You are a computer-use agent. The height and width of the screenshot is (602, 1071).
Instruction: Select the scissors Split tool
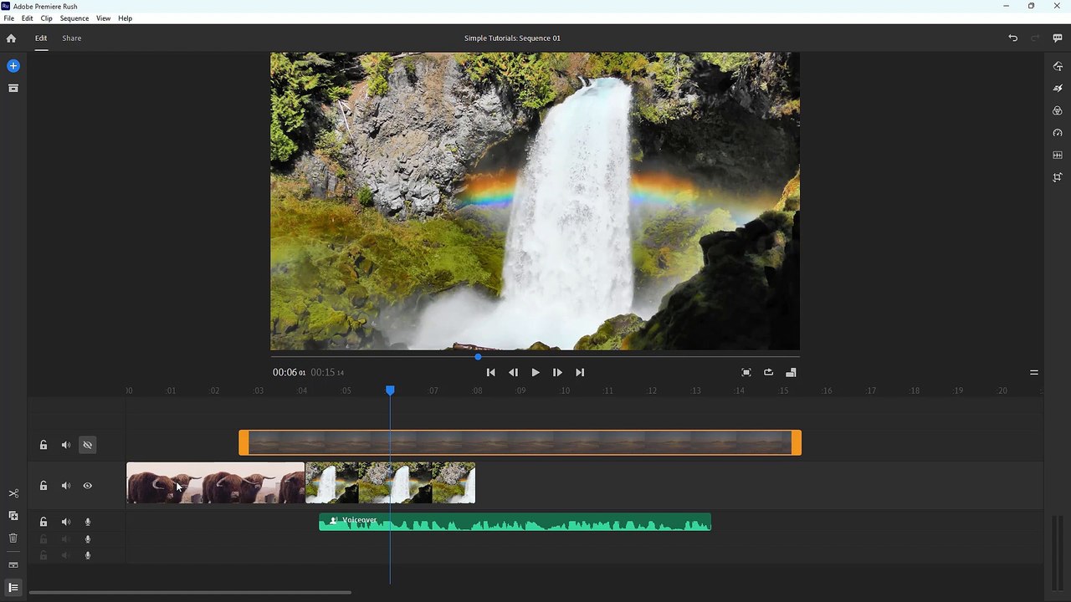[x=13, y=493]
